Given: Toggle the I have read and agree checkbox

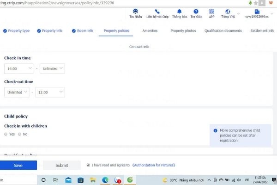Looking at the screenshot, I should pyautogui.click(x=88, y=165).
